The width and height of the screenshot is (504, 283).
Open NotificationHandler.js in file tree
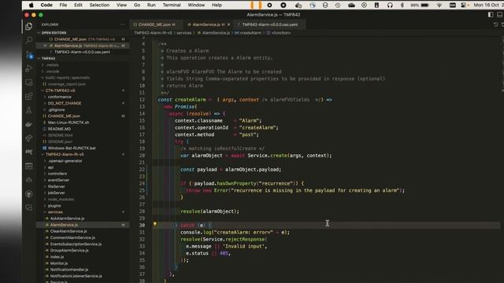[69, 270]
